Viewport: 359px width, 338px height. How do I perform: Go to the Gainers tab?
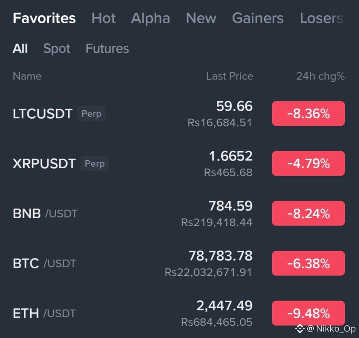pos(258,18)
